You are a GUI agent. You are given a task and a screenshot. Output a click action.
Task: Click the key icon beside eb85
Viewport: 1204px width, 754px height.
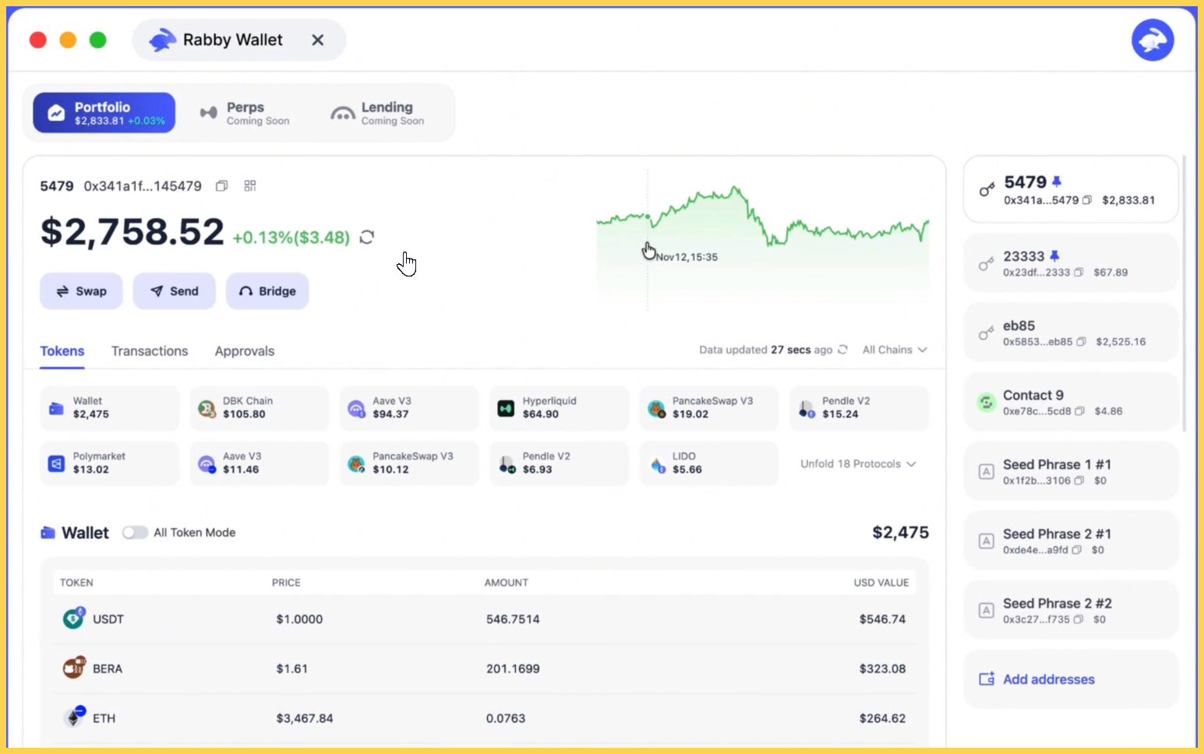click(x=986, y=333)
